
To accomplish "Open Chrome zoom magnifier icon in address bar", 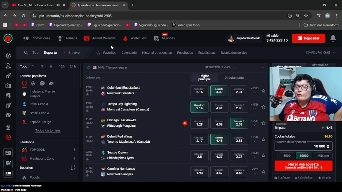I will (298, 16).
